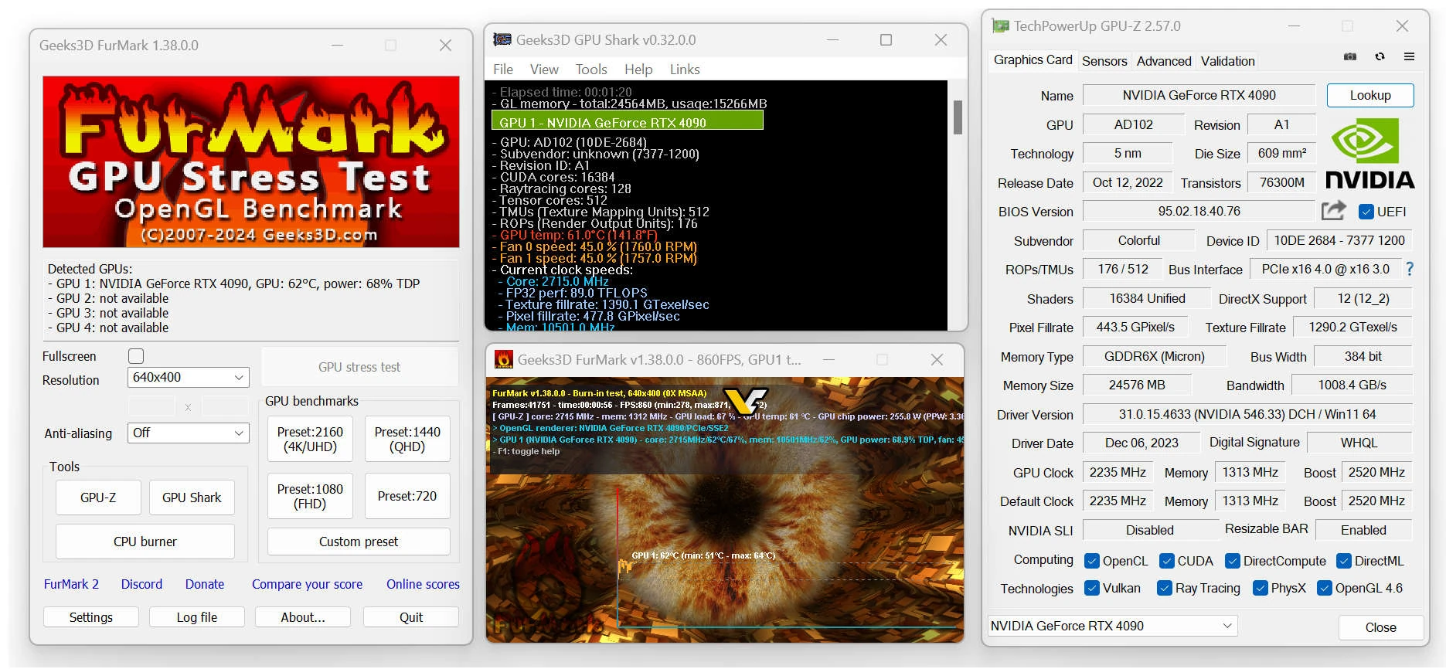
Task: Click the BIOS share/export arrow icon
Action: coord(1333,210)
